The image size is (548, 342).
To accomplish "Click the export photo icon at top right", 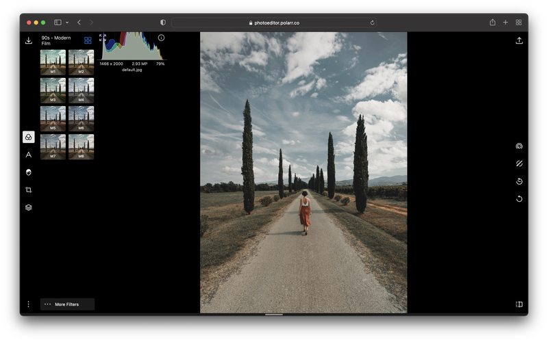I will pyautogui.click(x=519, y=41).
